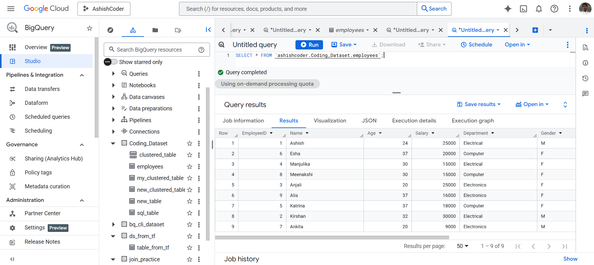The height and width of the screenshot is (265, 594).
Task: Star the Coding_Dataset dataset
Action: click(190, 143)
